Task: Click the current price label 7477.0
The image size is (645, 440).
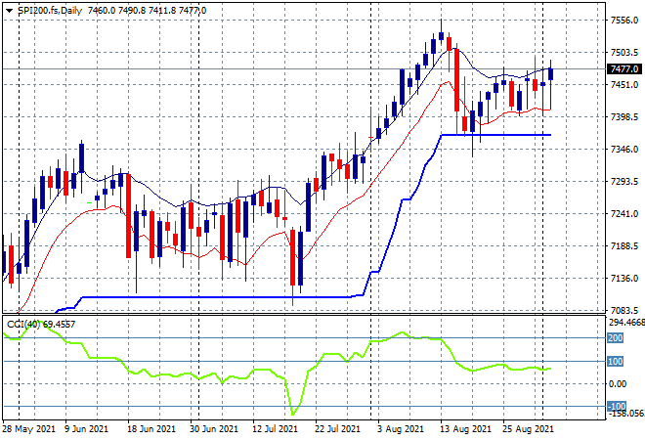Action: click(x=624, y=68)
